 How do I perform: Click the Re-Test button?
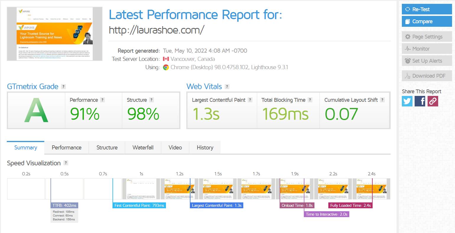pyautogui.click(x=427, y=9)
